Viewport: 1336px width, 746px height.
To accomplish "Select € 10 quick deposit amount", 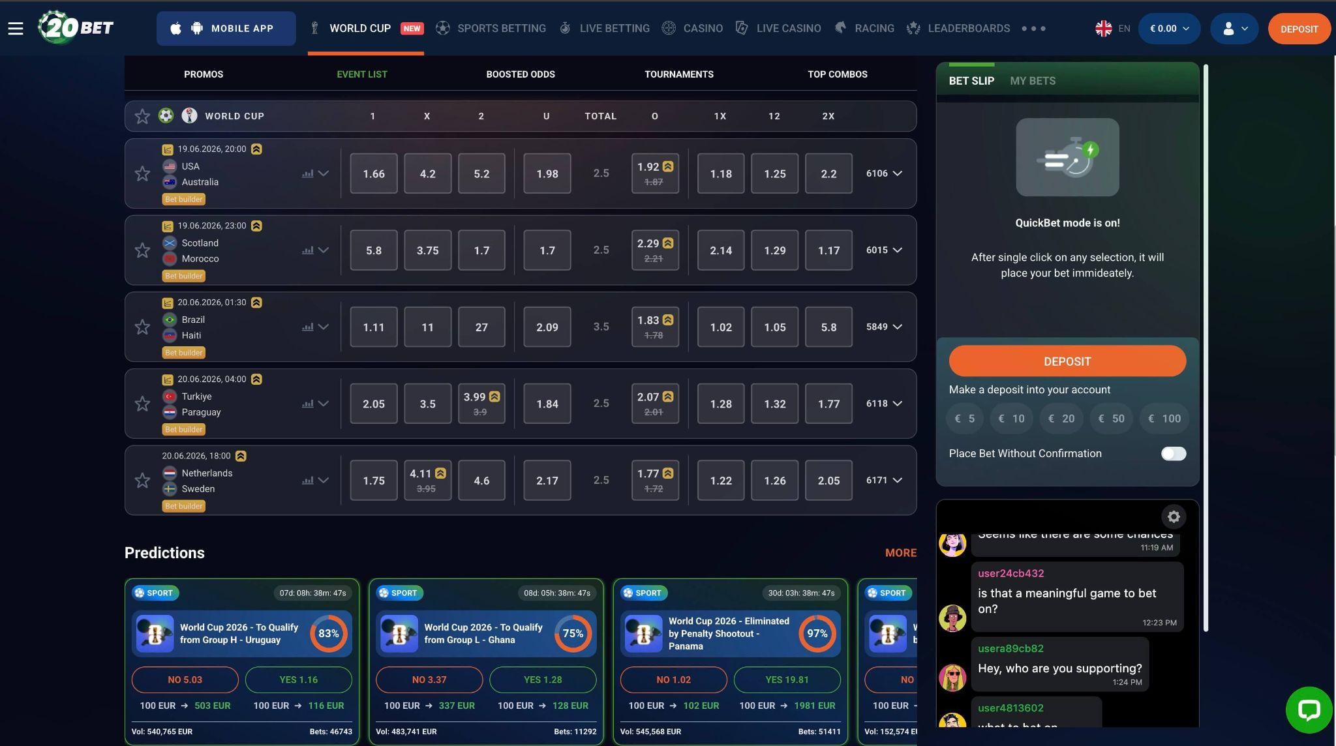I will click(1011, 419).
